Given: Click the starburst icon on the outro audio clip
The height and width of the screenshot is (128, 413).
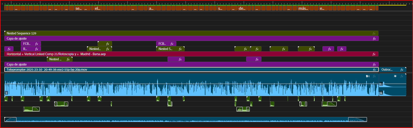Looking at the screenshot, I should pyautogui.click(x=396, y=76).
